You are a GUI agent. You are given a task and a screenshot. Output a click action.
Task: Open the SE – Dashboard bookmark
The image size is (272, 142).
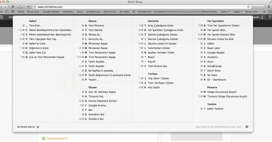pyautogui.click(x=142, y=12)
